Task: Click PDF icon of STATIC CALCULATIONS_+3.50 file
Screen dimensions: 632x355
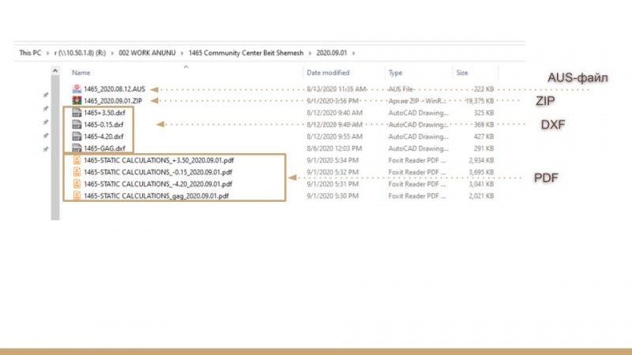Action: 77,160
